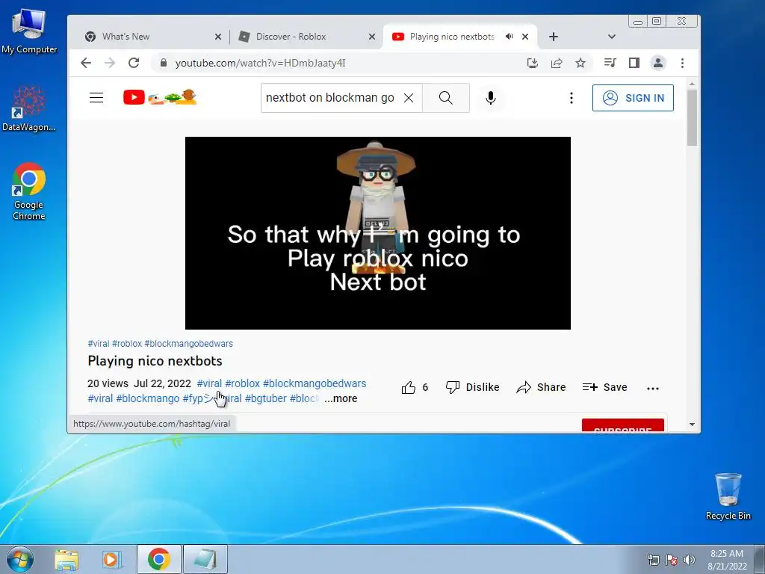765x574 pixels.
Task: Click the video player to pause
Action: pos(377,233)
